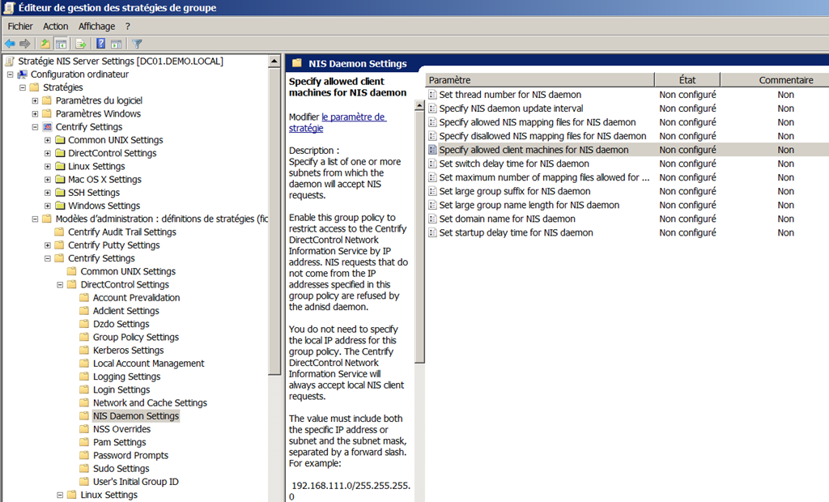Select 'NSS Overrides' in the tree
The image size is (829, 502).
click(121, 429)
